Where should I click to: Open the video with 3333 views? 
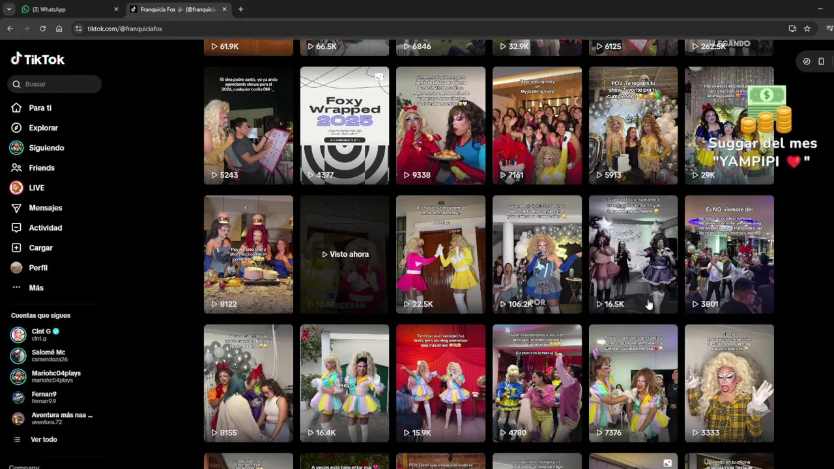tap(729, 383)
